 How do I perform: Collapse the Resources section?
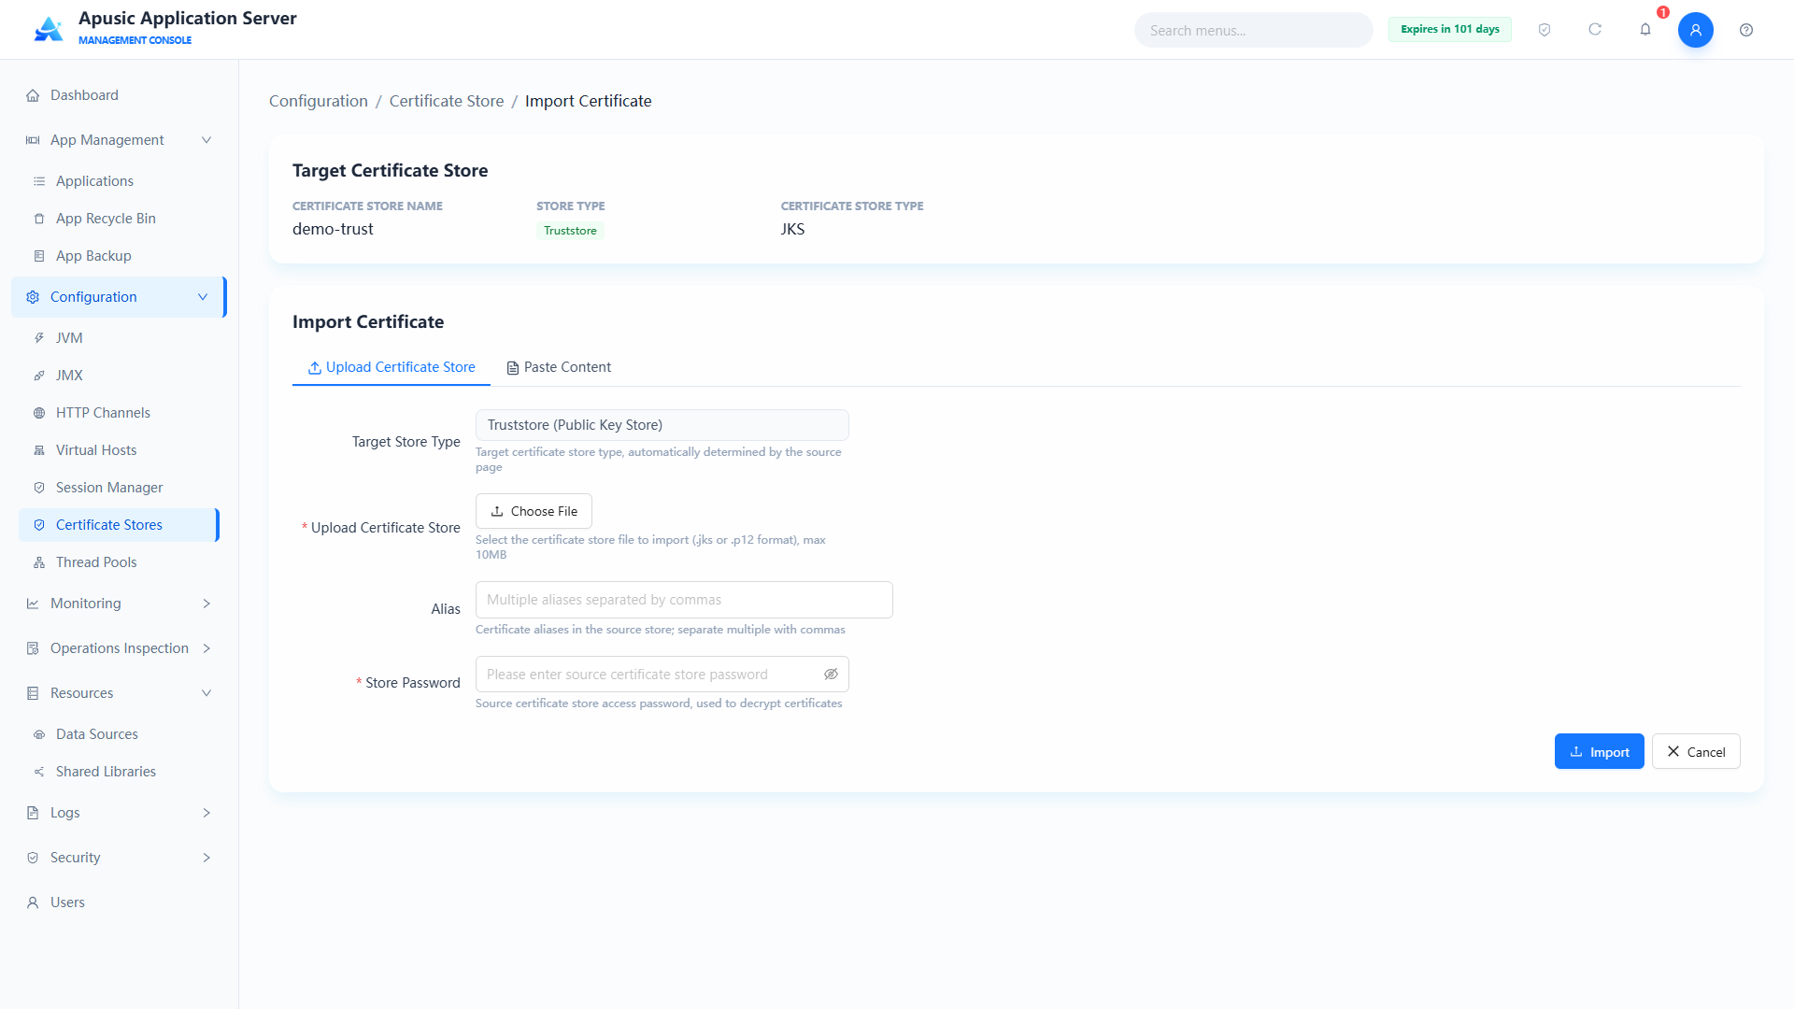[206, 693]
